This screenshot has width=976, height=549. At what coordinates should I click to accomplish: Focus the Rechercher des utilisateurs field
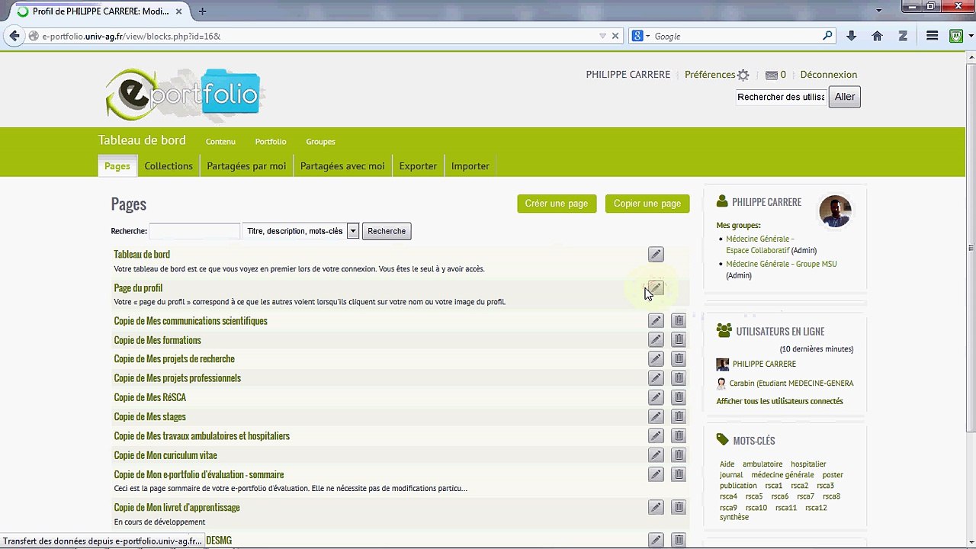coord(781,97)
